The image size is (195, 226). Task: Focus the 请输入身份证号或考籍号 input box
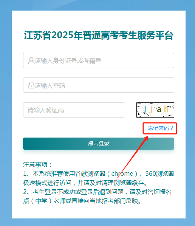(99, 60)
